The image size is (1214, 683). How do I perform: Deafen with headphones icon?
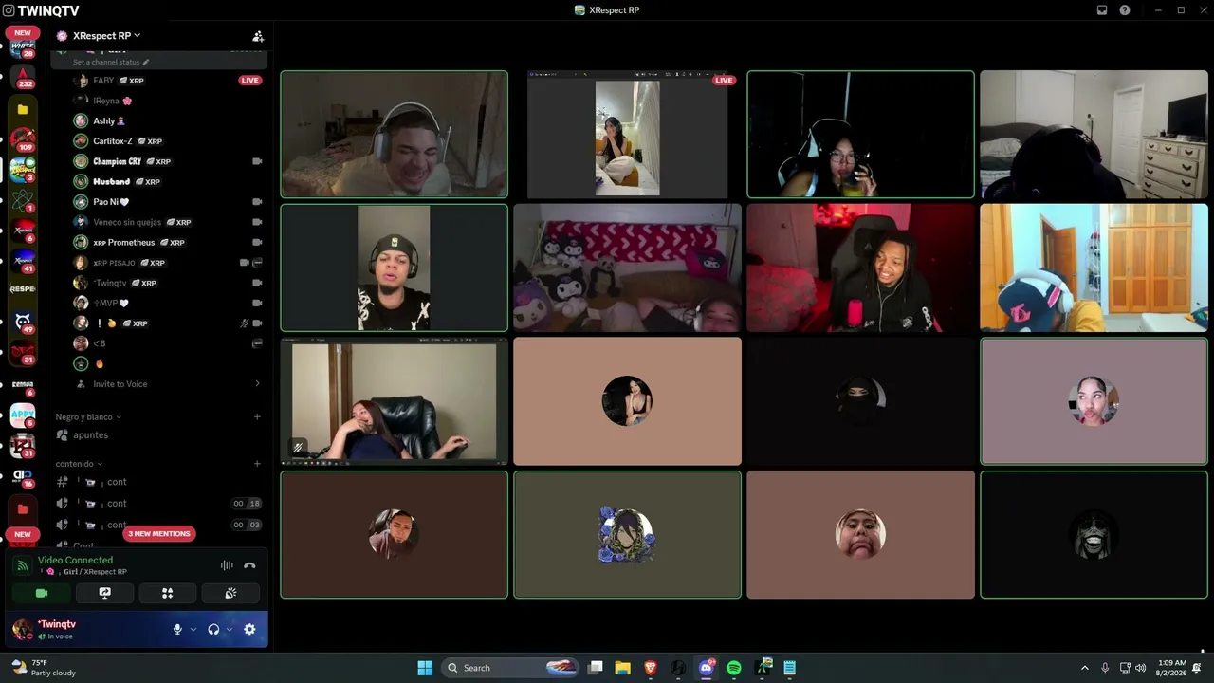tap(213, 629)
